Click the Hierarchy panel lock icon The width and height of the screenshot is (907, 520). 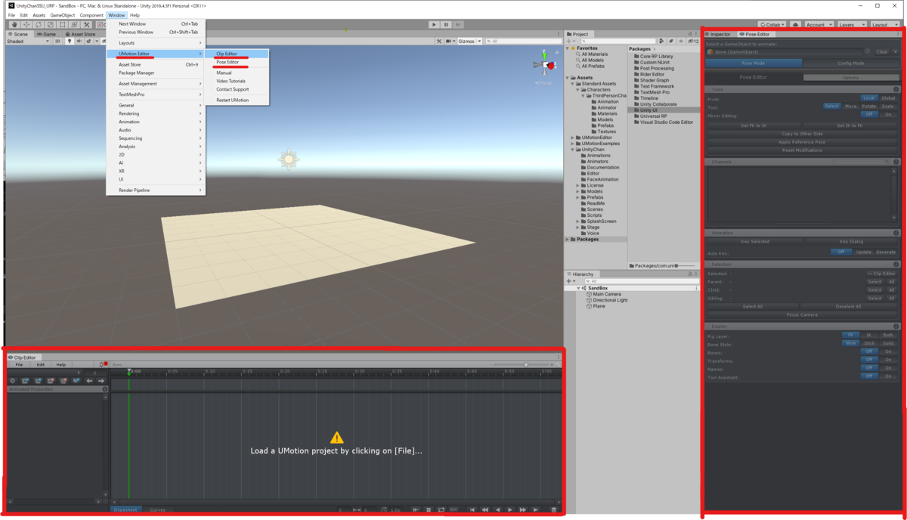tap(690, 274)
